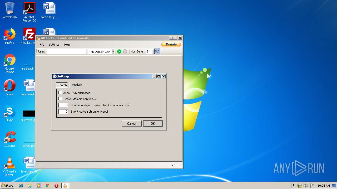337x189 pixels.
Task: Click the grey stop search icon
Action: [125, 51]
